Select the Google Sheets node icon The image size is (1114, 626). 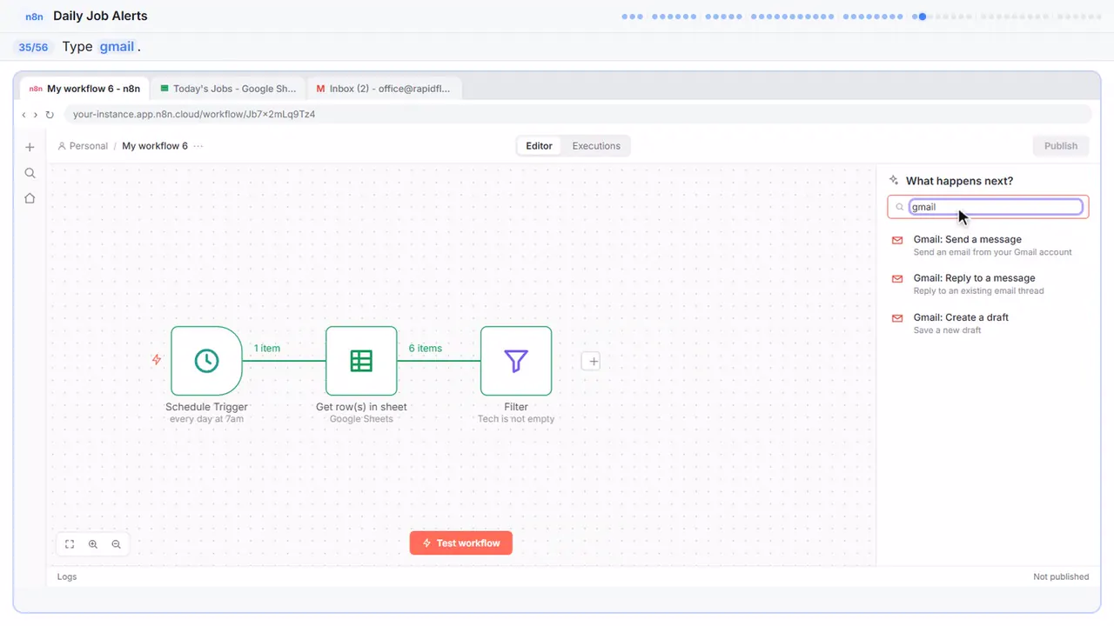(361, 361)
